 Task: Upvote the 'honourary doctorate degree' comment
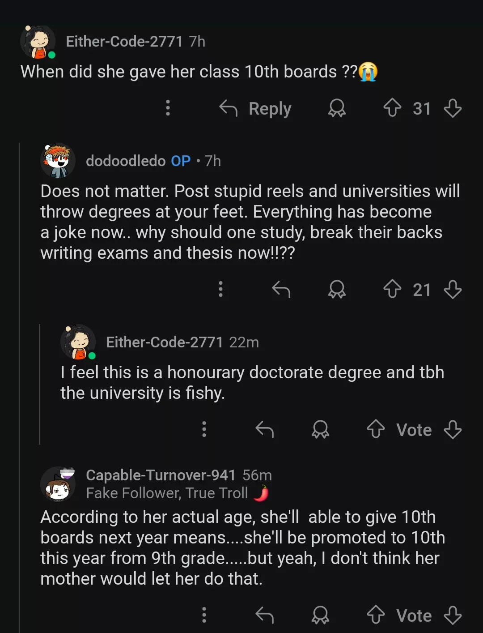[x=376, y=429]
